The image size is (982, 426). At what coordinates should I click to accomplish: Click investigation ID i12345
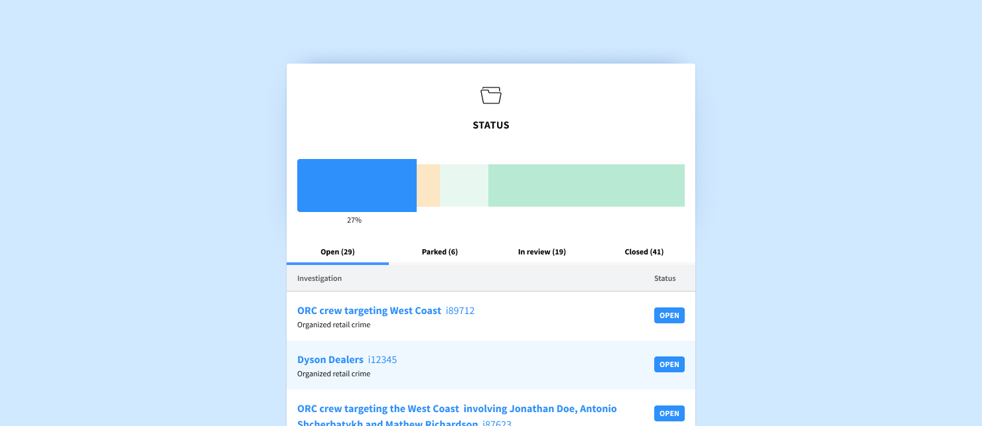382,360
